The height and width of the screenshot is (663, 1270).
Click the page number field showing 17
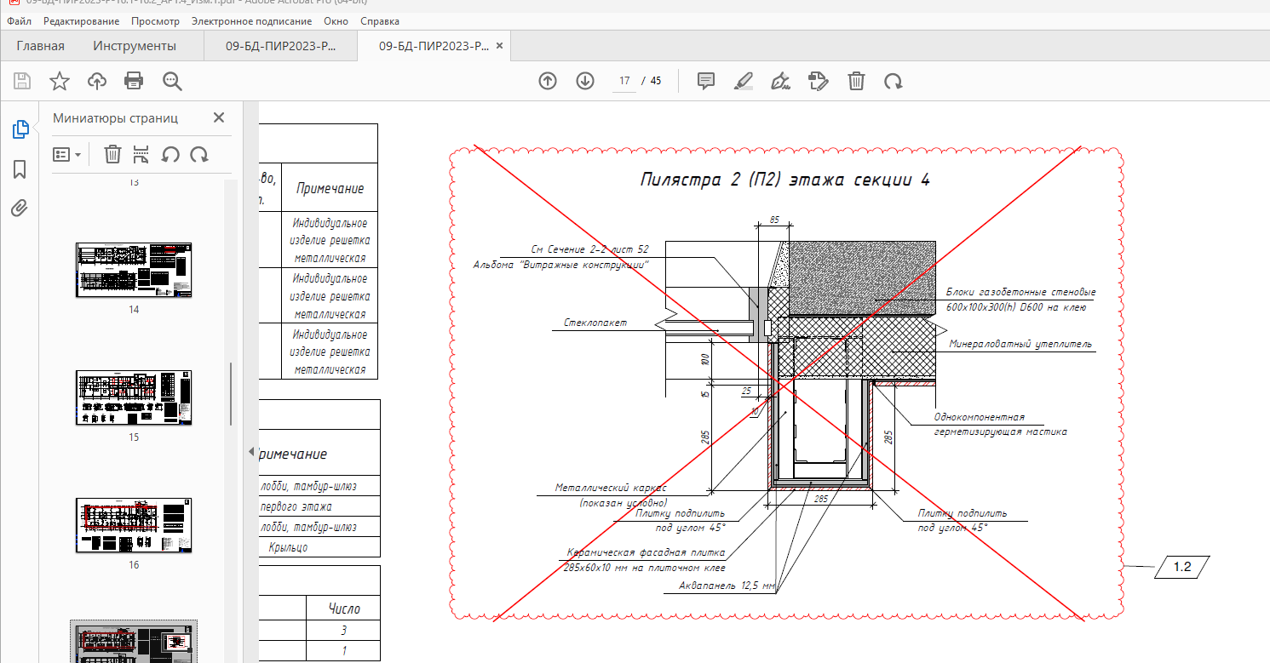(624, 81)
